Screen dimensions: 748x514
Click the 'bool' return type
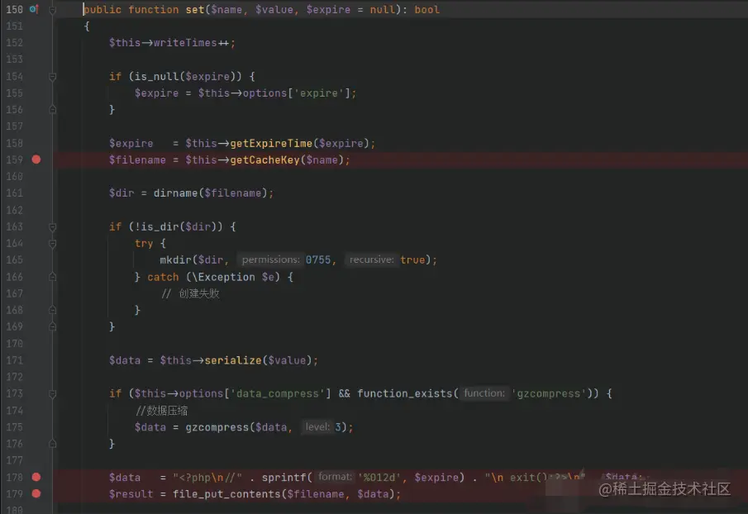coord(427,10)
